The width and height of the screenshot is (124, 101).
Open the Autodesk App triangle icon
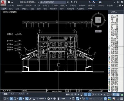click(x=94, y=2)
